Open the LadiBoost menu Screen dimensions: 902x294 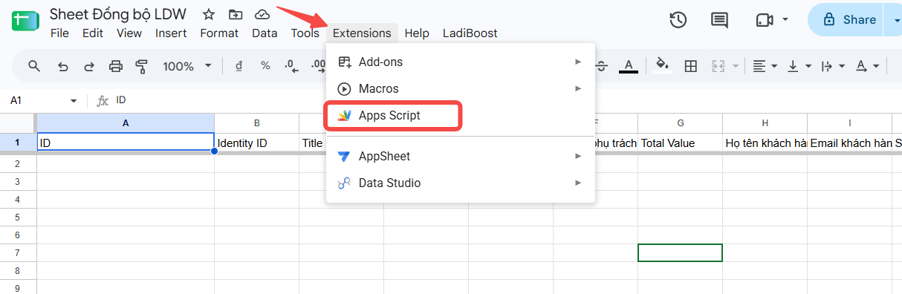point(470,33)
